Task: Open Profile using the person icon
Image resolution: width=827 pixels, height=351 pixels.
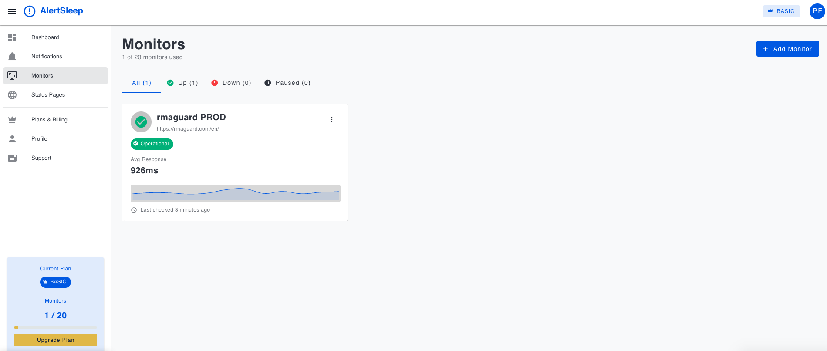Action: [12, 138]
